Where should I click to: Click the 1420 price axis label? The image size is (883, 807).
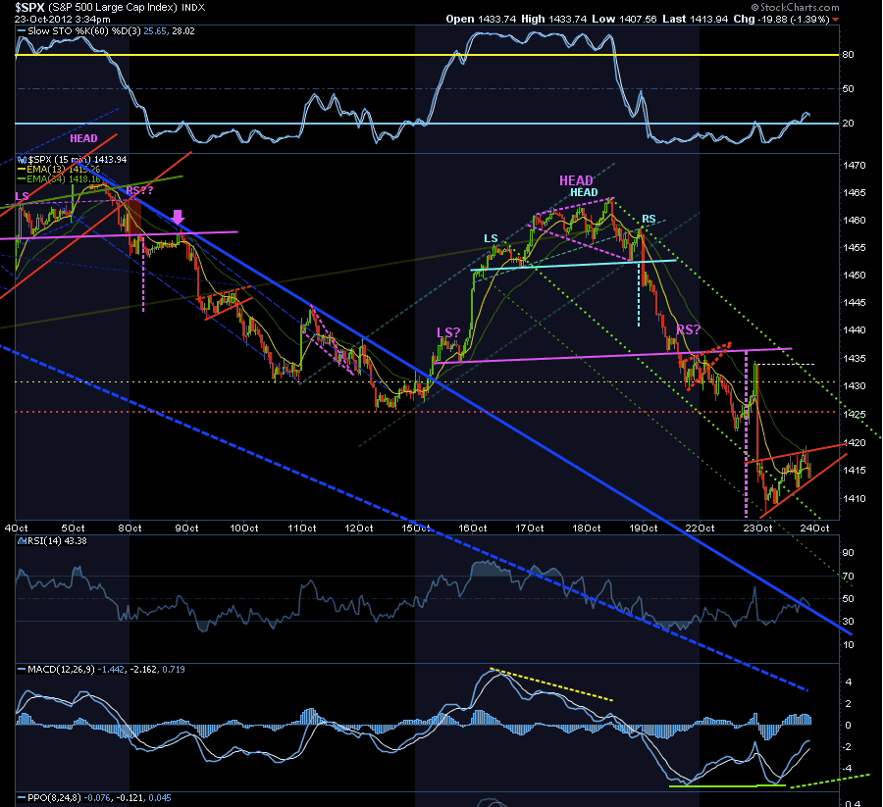[855, 443]
